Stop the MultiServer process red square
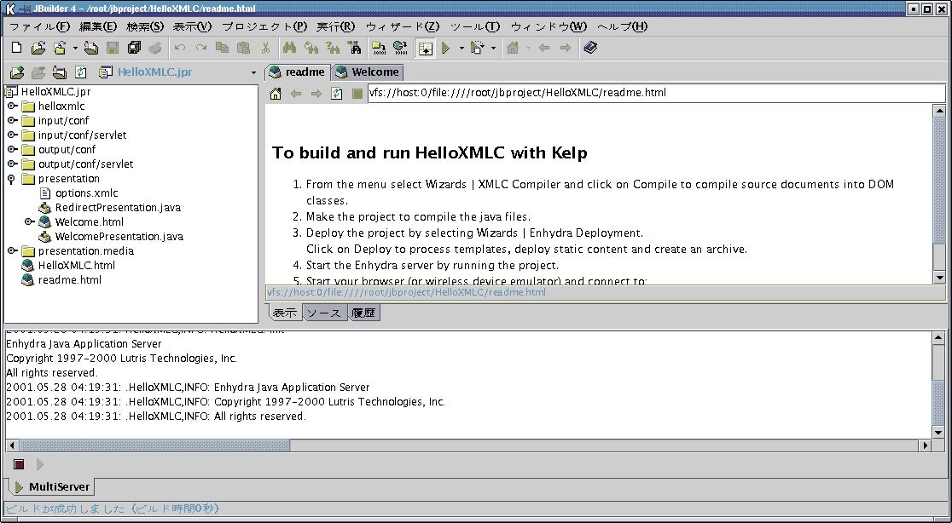Screen dimensions: 952x523 [x=19, y=464]
